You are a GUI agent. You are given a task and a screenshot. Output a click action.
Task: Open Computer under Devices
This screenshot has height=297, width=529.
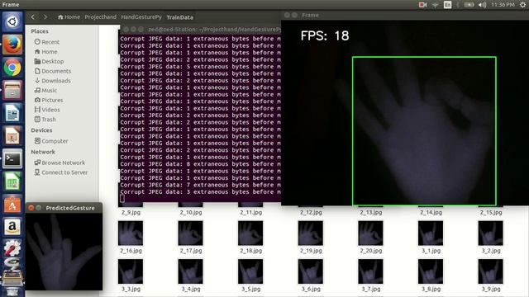tap(51, 141)
